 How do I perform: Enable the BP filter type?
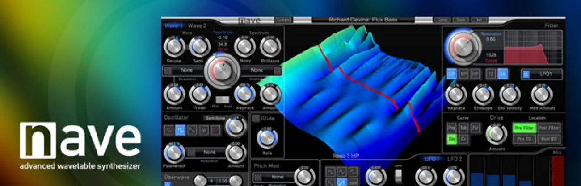click(x=464, y=74)
